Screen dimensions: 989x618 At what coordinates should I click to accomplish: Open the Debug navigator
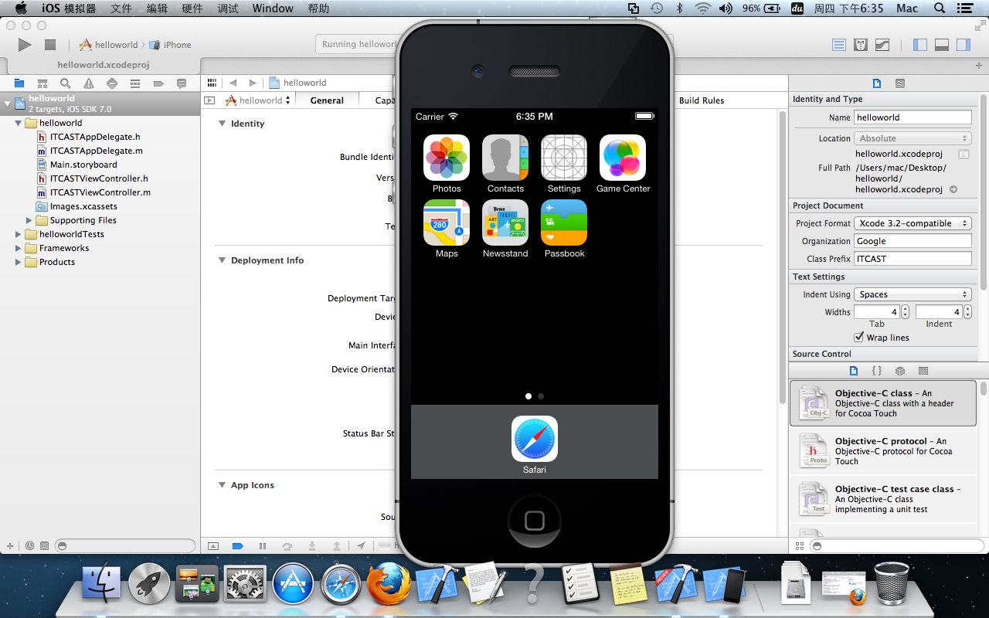(x=135, y=83)
